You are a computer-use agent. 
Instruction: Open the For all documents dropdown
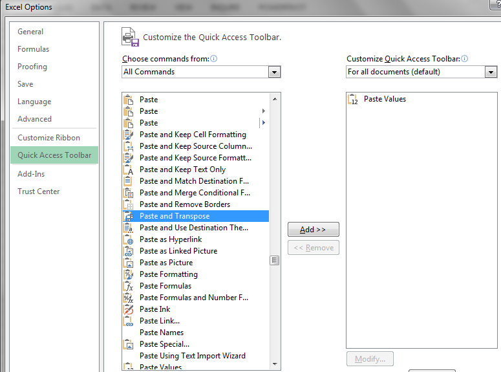click(x=491, y=72)
